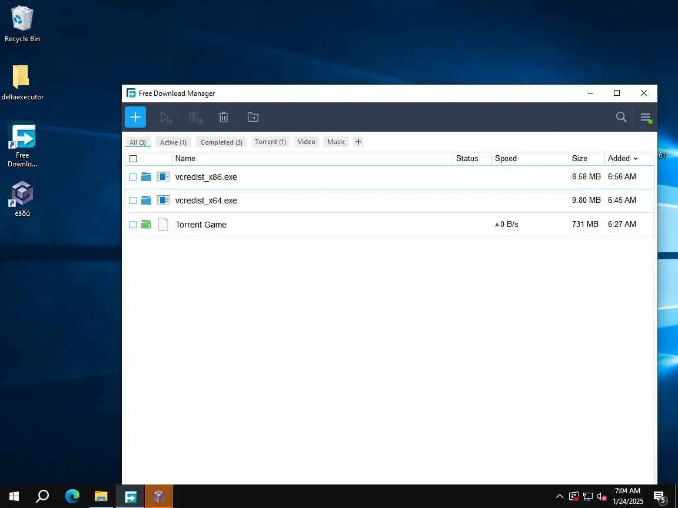This screenshot has height=508, width=678.
Task: Click the 6:45 AM added time
Action: 621,200
